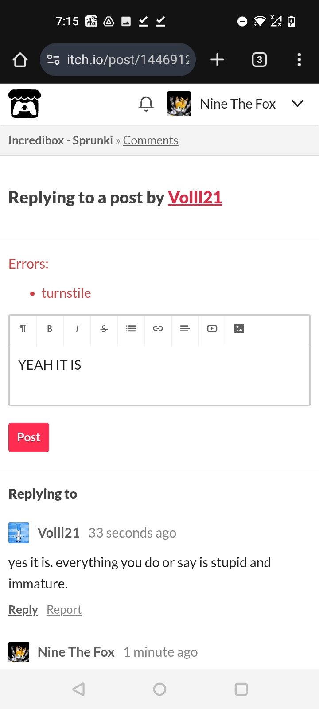Open the paragraph format menu
Viewport: 319px width, 709px height.
(x=23, y=329)
